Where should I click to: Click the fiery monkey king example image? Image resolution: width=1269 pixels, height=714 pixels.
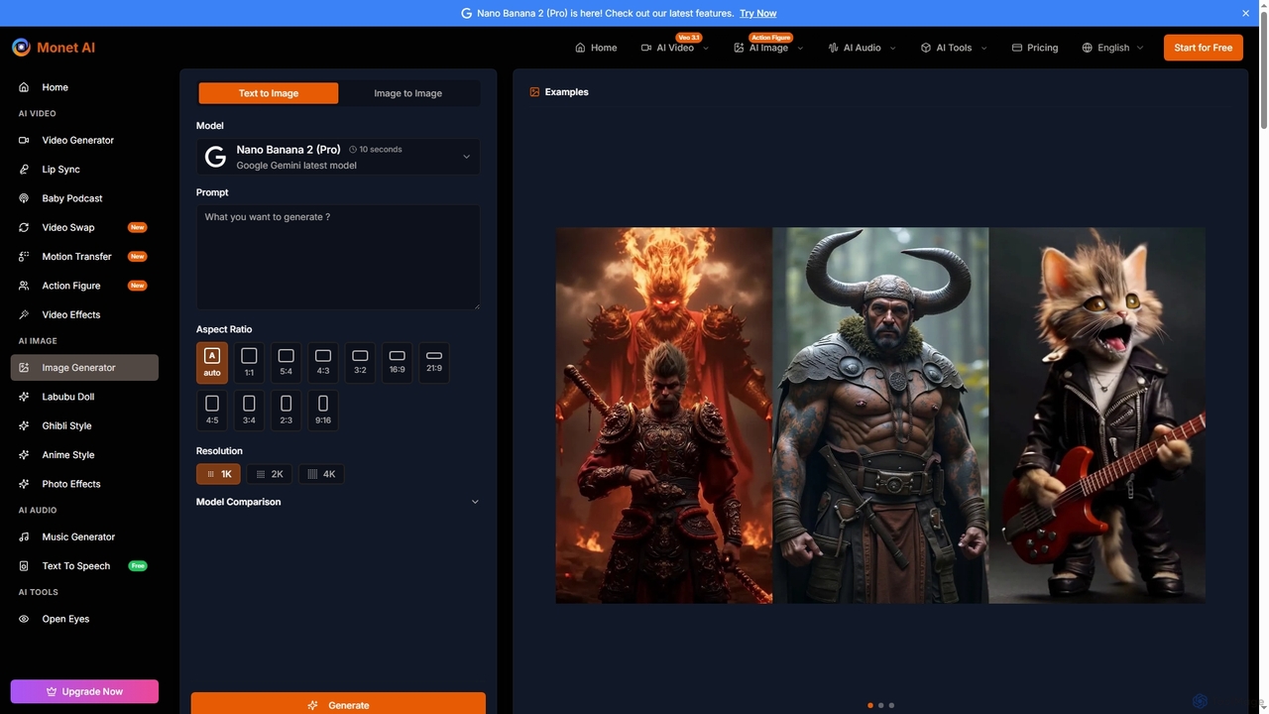tap(664, 416)
